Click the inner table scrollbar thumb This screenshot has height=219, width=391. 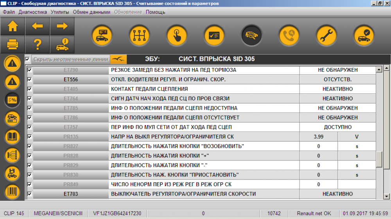point(379,160)
